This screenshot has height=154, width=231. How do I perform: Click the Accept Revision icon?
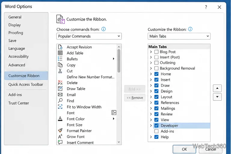click(60, 47)
